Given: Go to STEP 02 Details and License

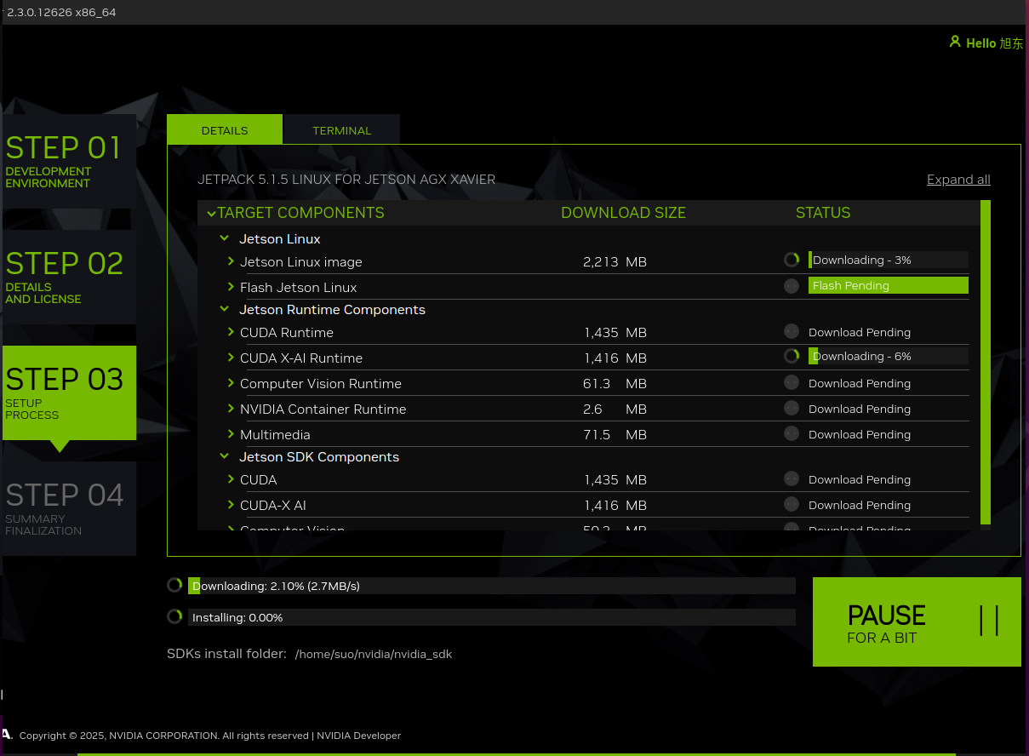Looking at the screenshot, I should coord(68,277).
